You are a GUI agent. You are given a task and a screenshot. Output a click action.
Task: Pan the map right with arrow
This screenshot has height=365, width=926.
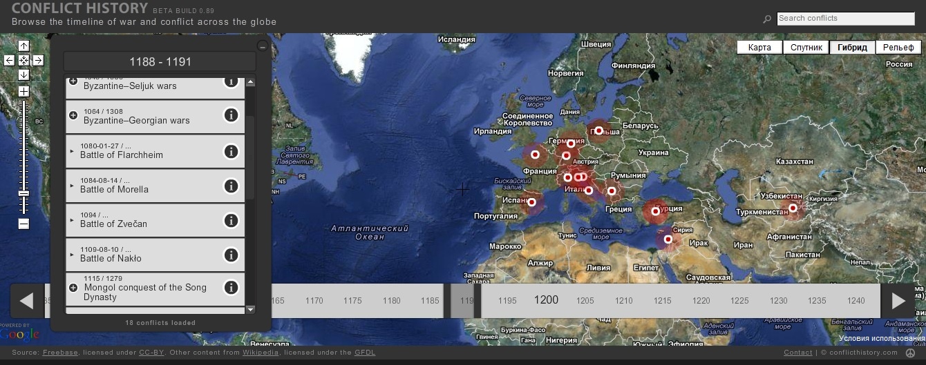point(38,61)
